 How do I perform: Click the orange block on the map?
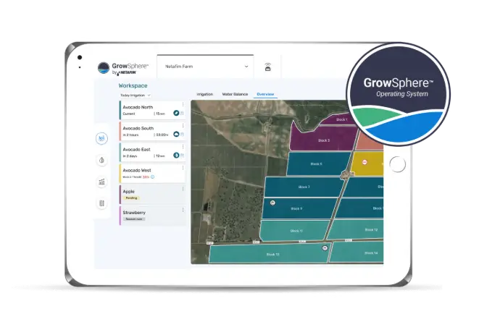370,142
